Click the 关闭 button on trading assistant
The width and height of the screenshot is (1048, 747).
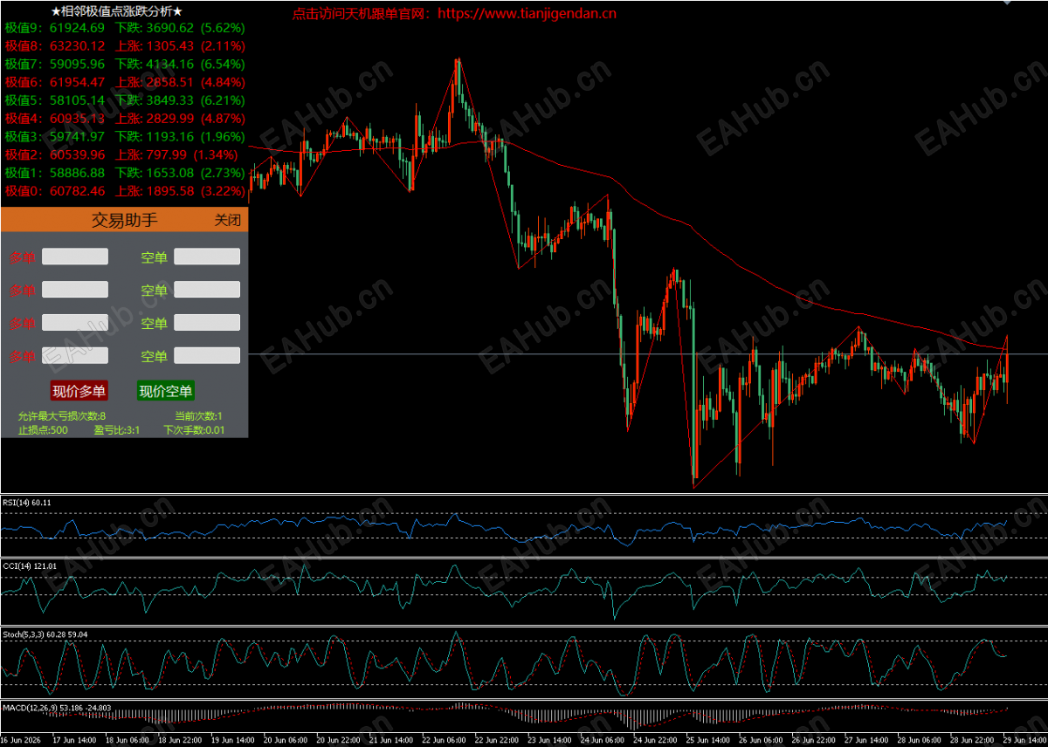coord(227,220)
